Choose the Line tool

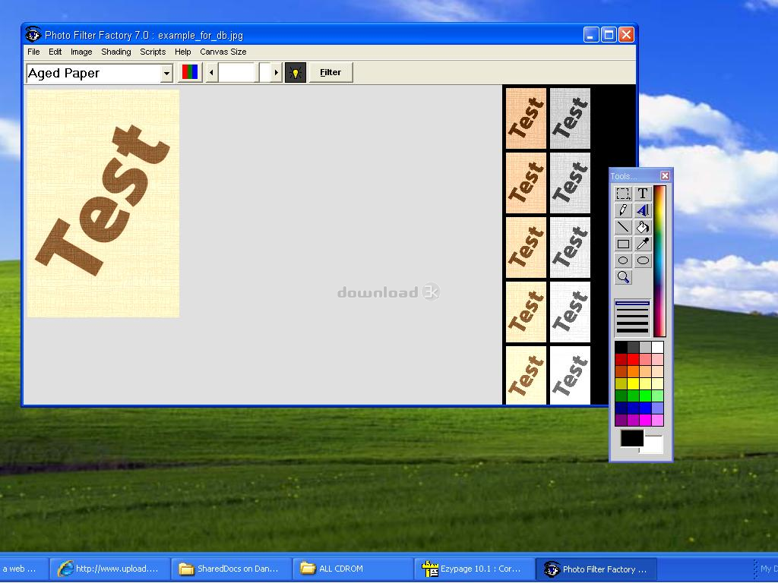point(623,227)
